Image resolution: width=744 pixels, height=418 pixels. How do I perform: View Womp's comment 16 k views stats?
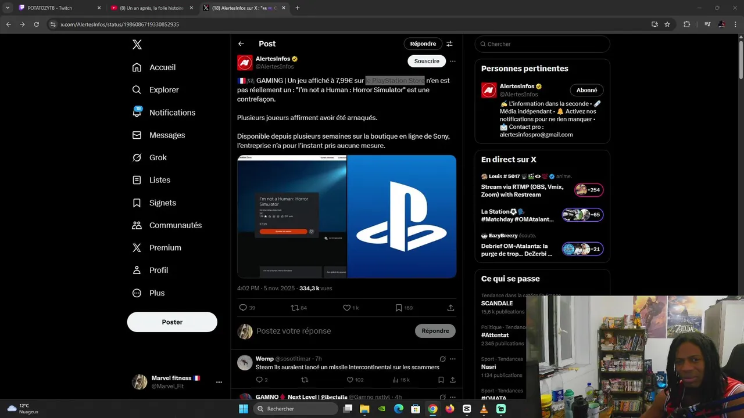point(401,380)
